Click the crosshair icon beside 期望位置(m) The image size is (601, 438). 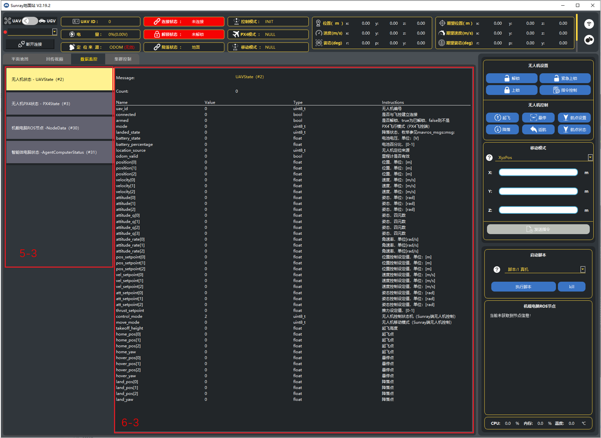[x=442, y=23]
